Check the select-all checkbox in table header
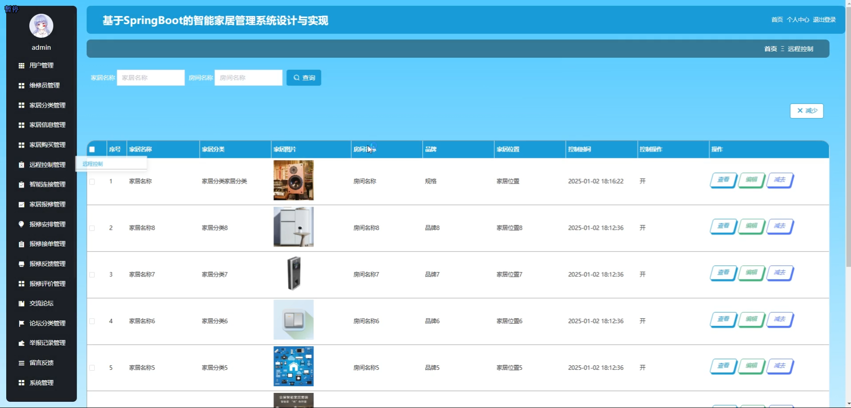 click(92, 149)
